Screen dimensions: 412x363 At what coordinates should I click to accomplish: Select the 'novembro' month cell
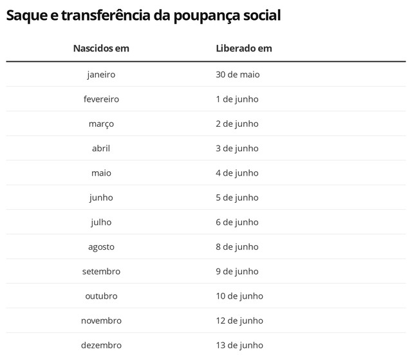[101, 321]
